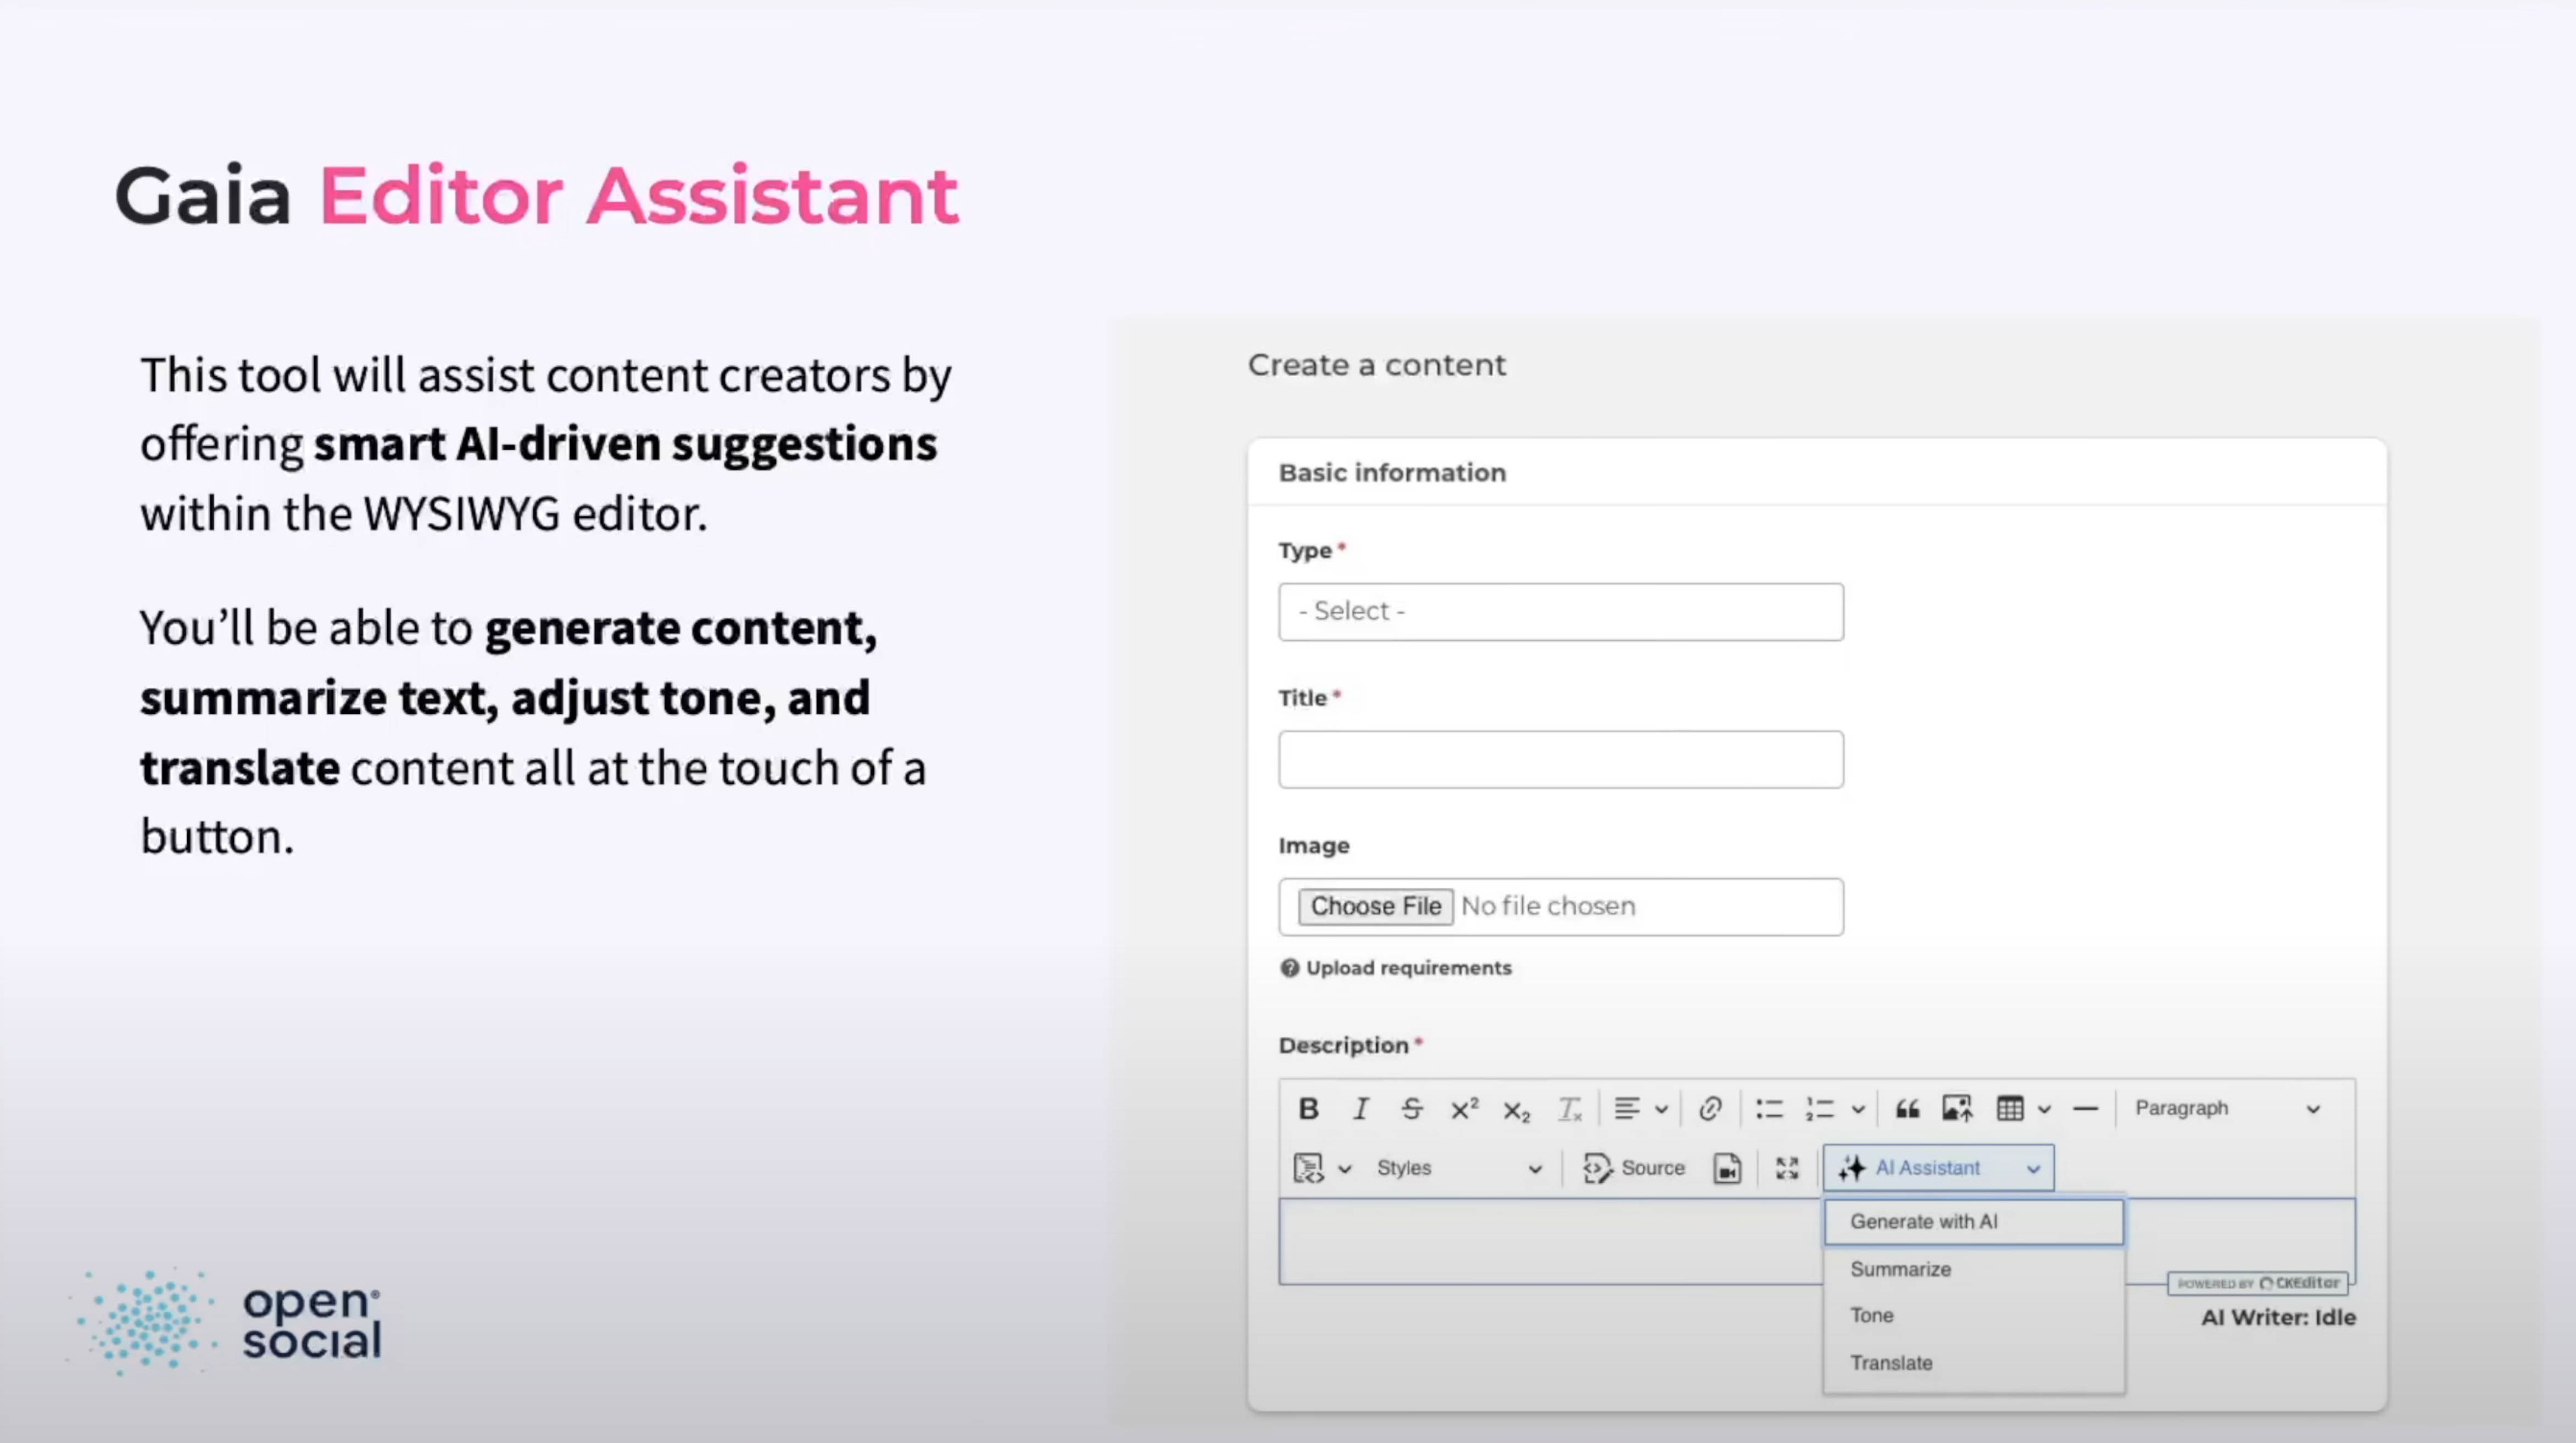Insert a bulleted list
Image resolution: width=2576 pixels, height=1443 pixels.
coord(1769,1108)
